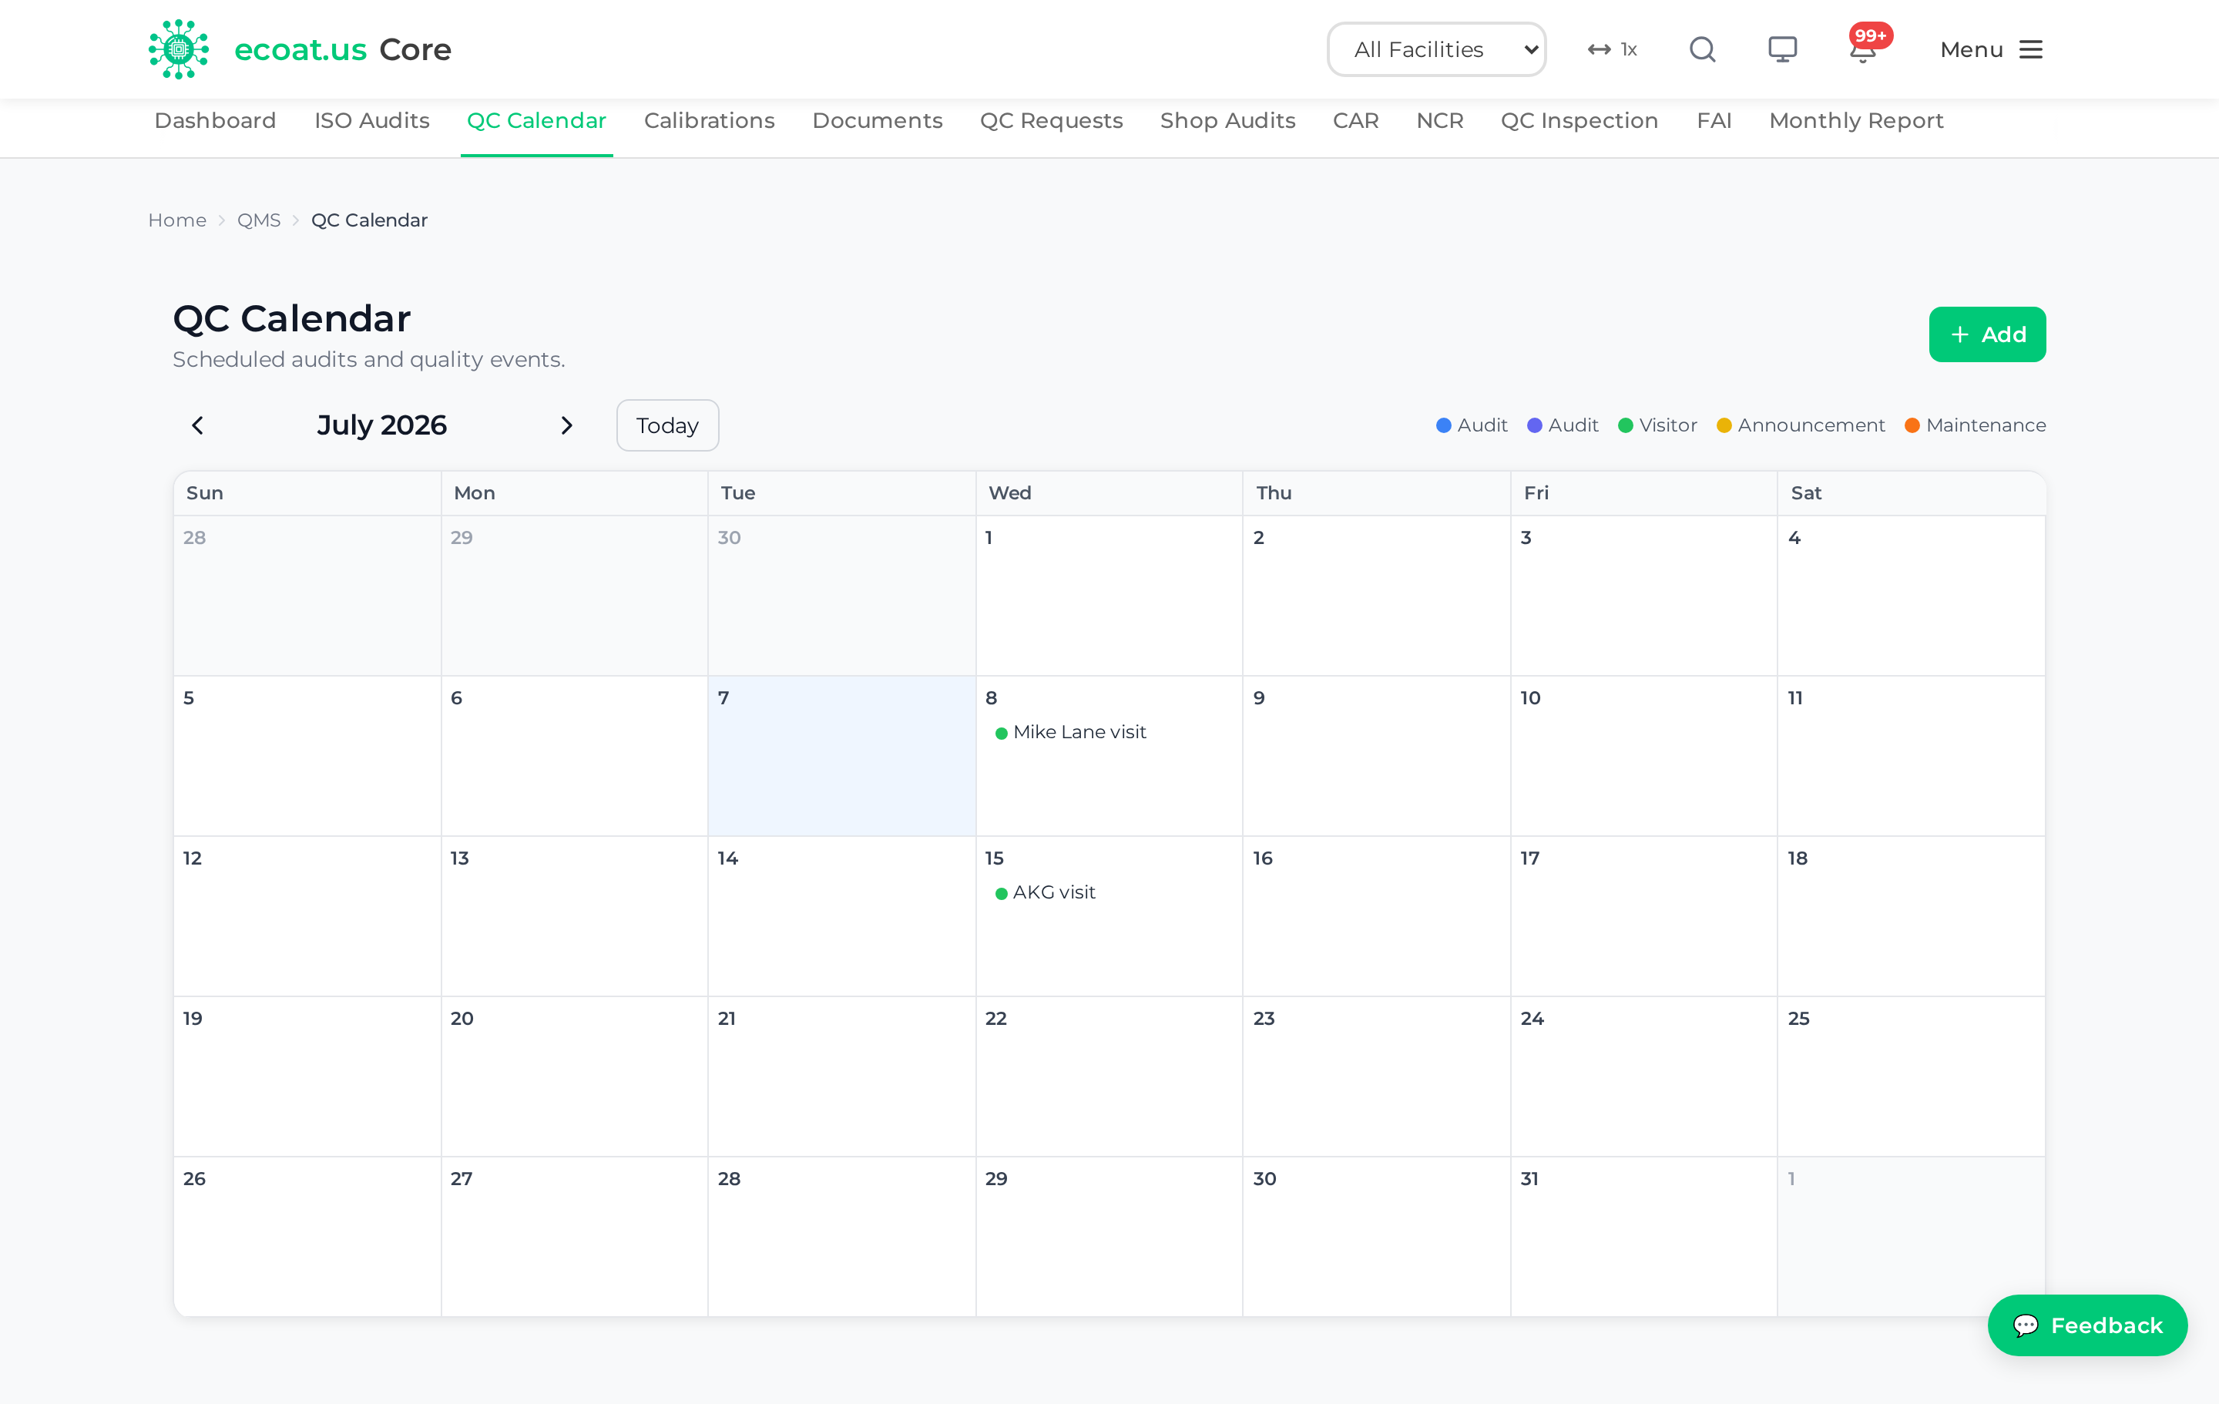This screenshot has height=1404, width=2219.
Task: Open the QC Inspection tab
Action: pos(1579,121)
